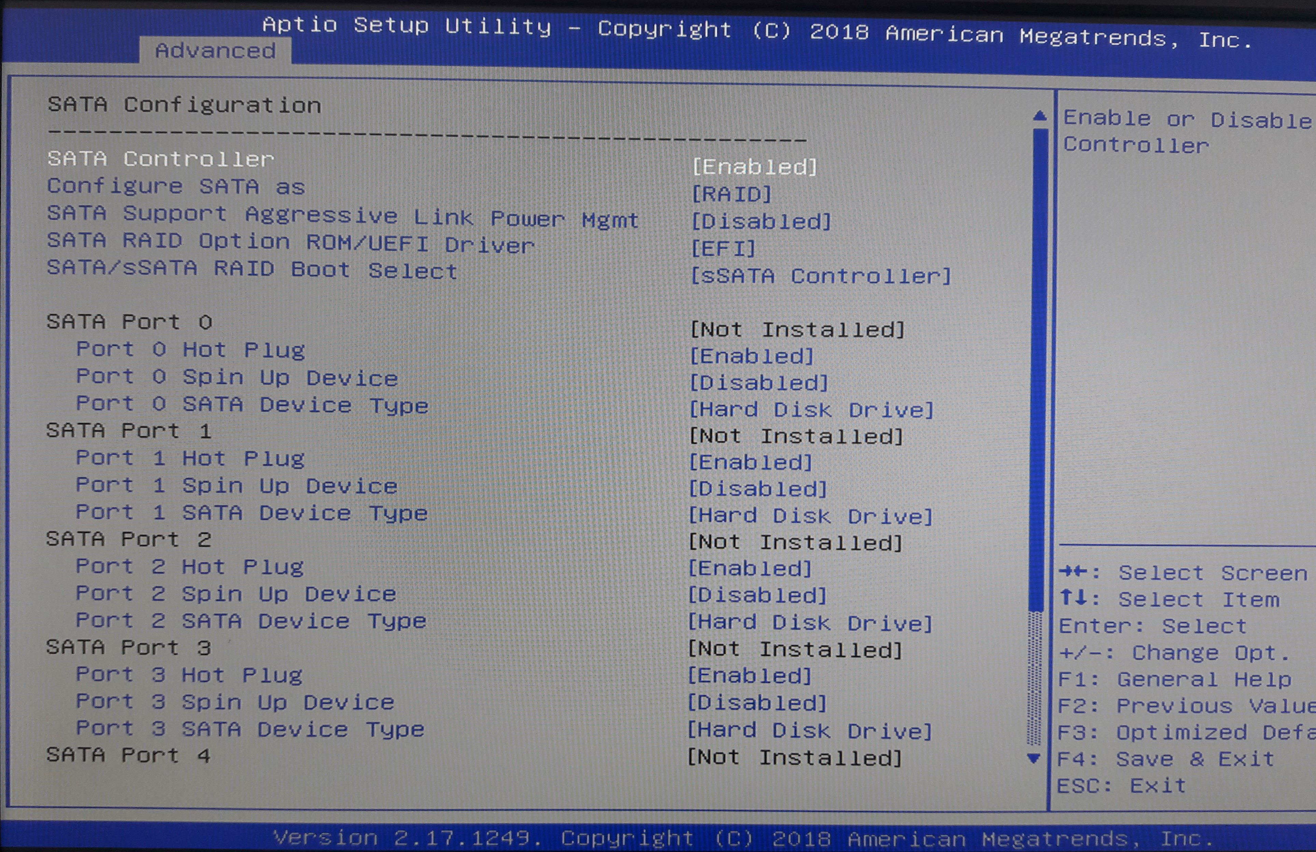The width and height of the screenshot is (1316, 852).
Task: Open Port 3 [Hard Disk Drive] type value
Action: point(810,731)
